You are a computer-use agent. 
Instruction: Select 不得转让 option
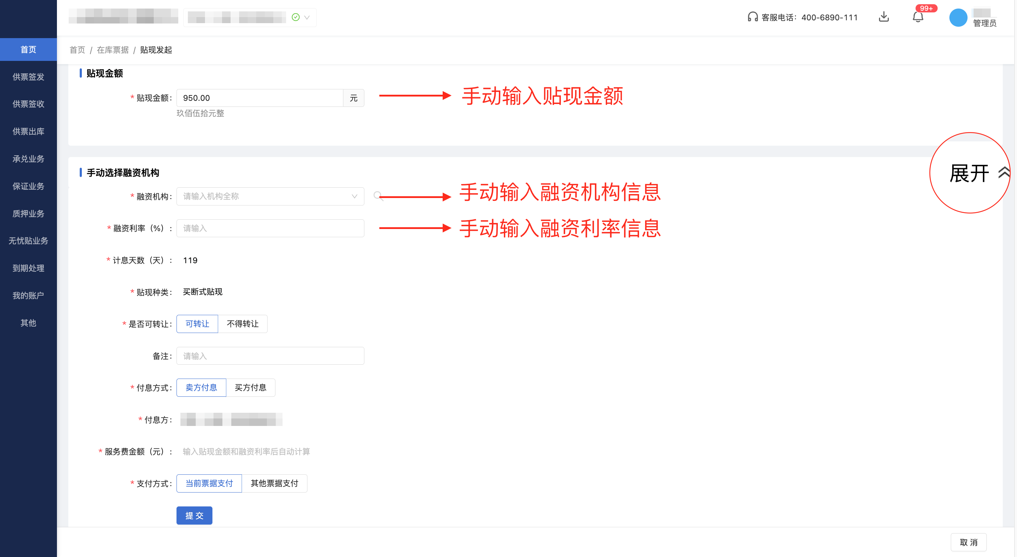pyautogui.click(x=242, y=324)
